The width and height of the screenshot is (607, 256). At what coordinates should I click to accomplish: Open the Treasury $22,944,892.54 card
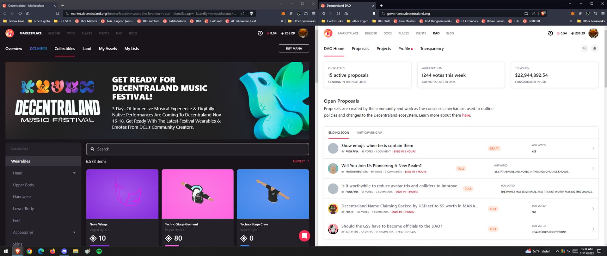click(555, 75)
